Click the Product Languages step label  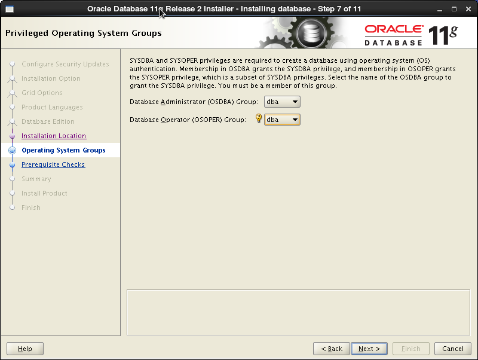(x=52, y=107)
